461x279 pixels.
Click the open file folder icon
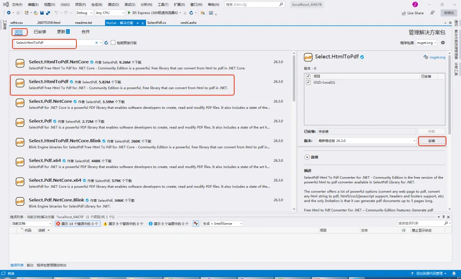pos(35,13)
